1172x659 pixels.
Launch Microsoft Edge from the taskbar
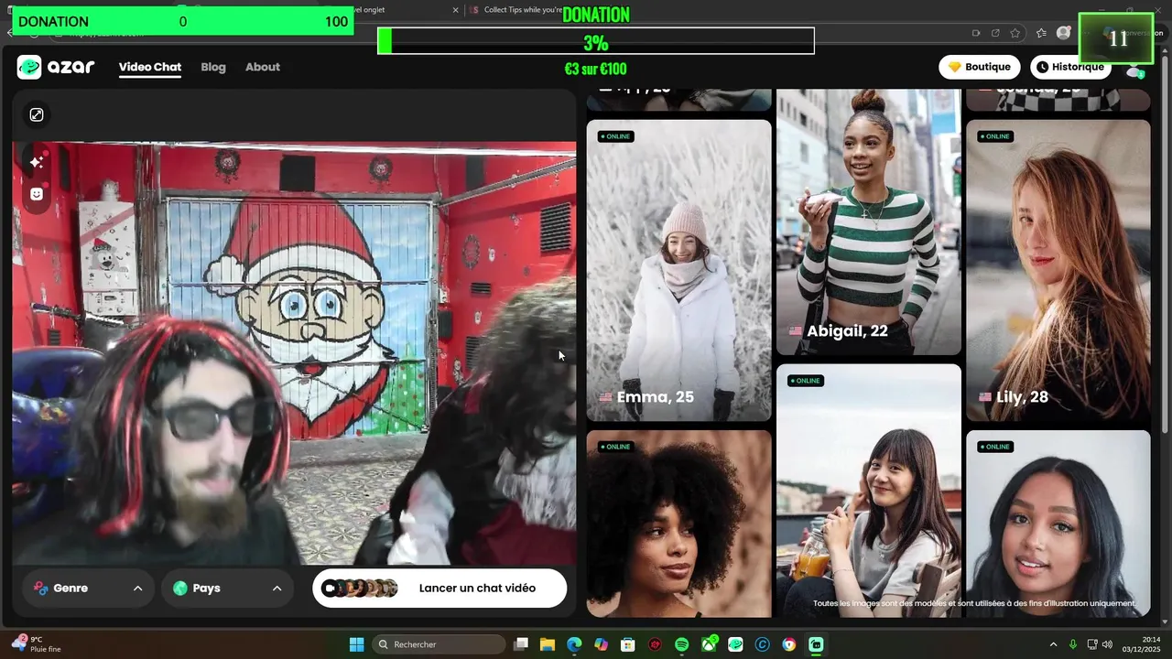pos(574,644)
